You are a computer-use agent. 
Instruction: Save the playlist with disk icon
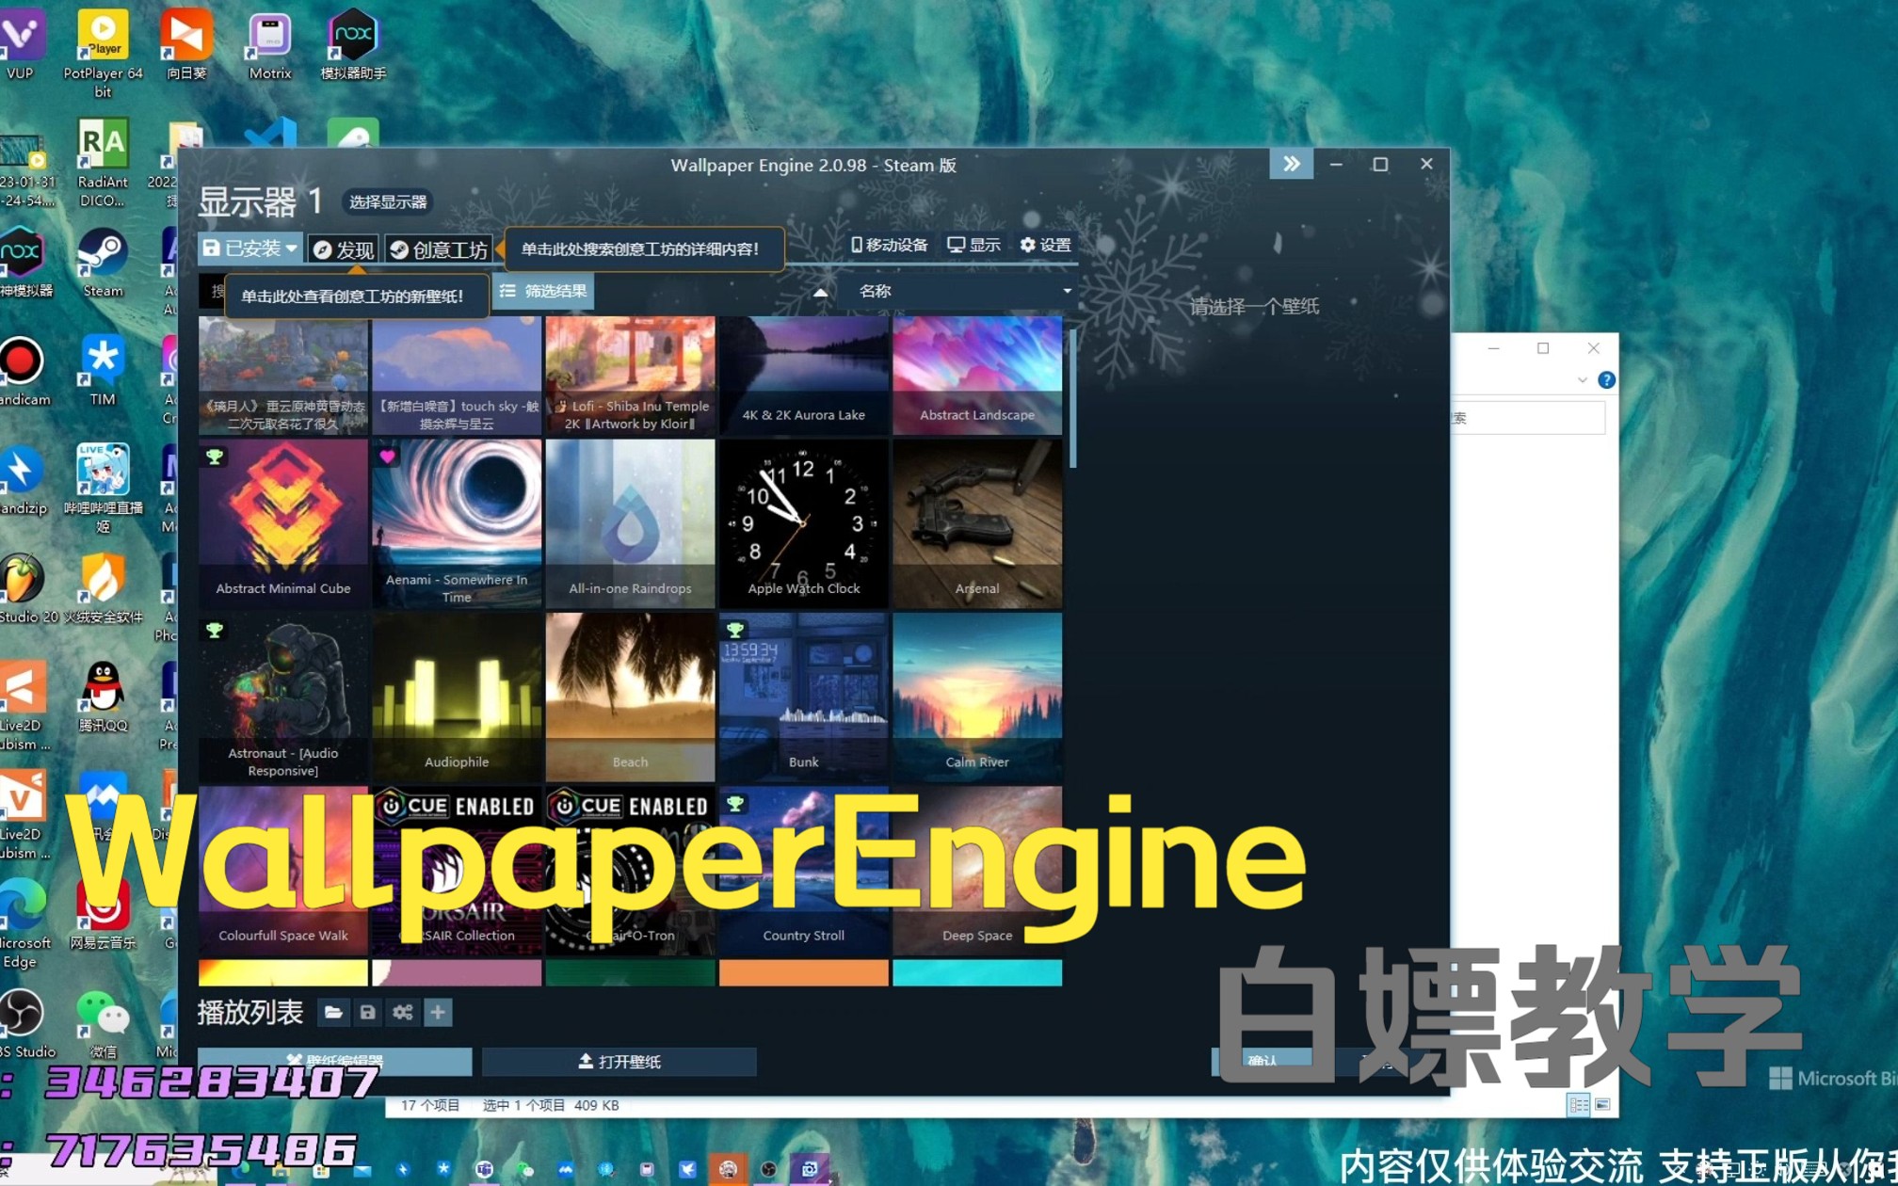(x=367, y=1012)
